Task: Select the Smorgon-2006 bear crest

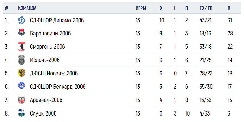Action: pyautogui.click(x=22, y=47)
